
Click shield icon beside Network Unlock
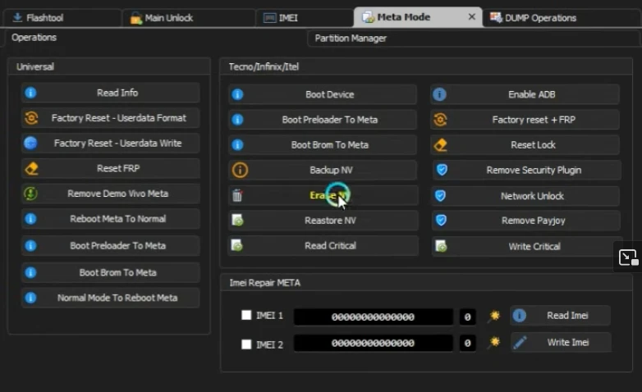(x=441, y=196)
